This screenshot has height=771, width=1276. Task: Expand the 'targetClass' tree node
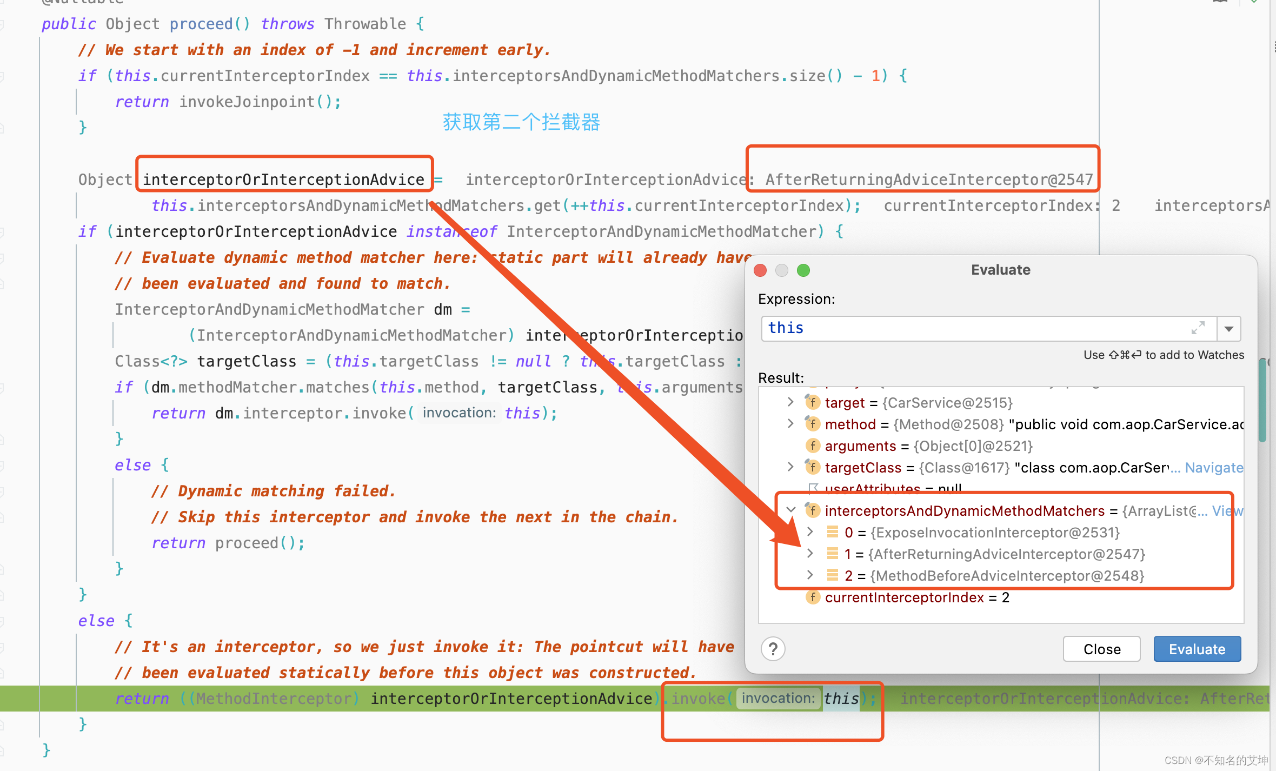point(790,467)
